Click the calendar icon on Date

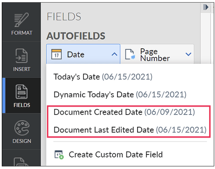click(56, 55)
